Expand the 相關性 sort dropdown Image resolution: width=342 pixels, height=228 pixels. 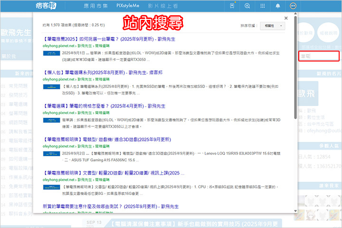(273, 26)
